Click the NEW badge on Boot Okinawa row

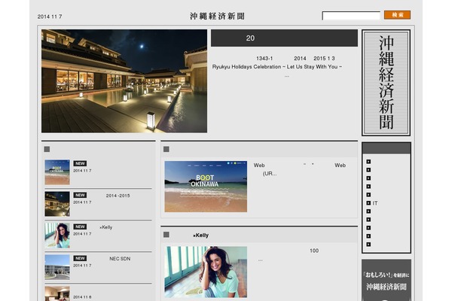pos(80,163)
